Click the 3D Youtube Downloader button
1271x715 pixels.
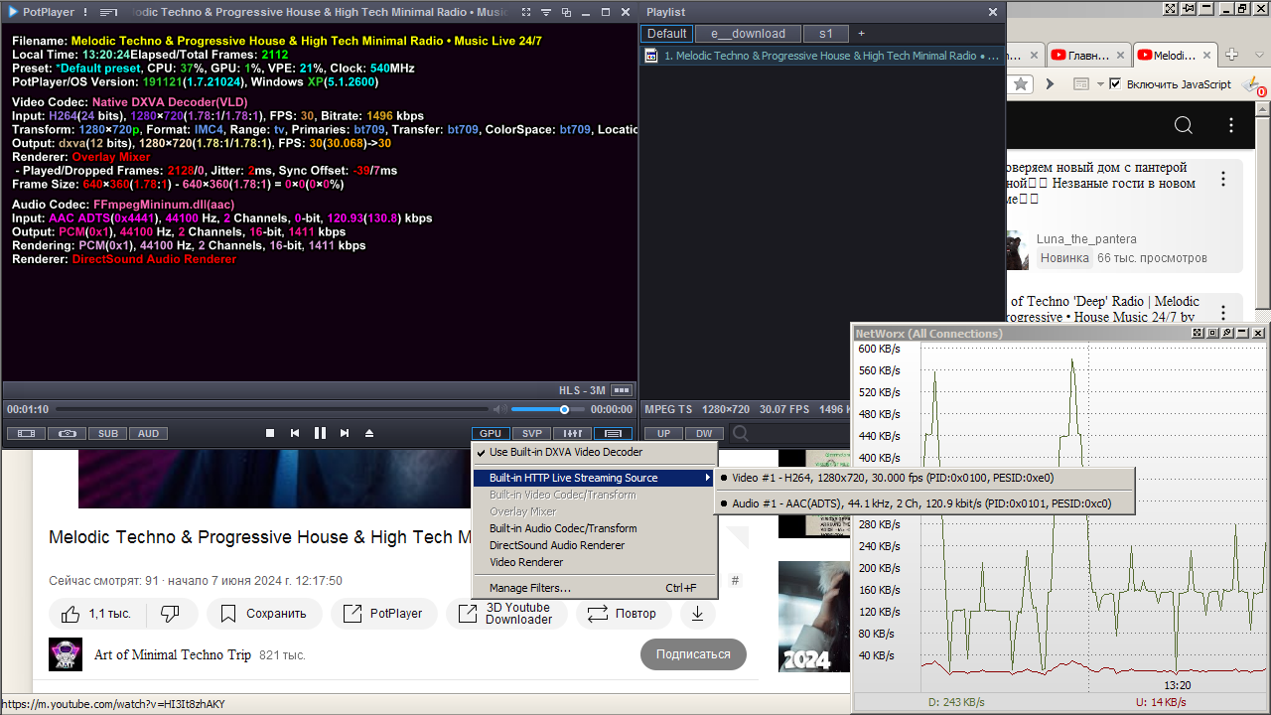506,614
